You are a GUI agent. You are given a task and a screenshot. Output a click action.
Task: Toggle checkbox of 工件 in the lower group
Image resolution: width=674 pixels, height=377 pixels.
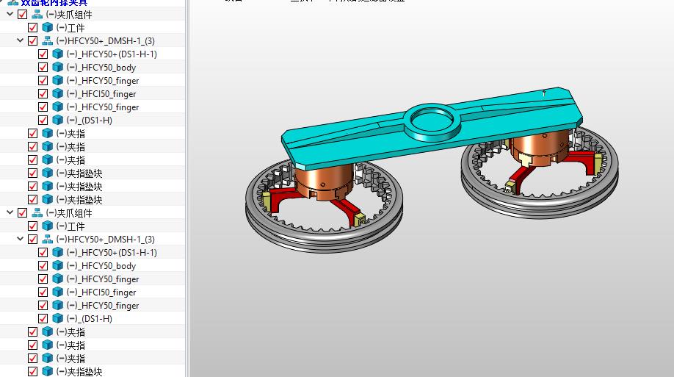pyautogui.click(x=32, y=226)
